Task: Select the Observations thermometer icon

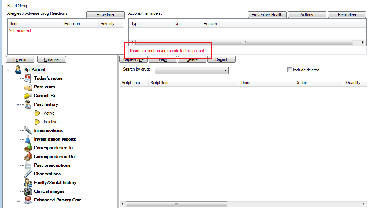Action: coord(28,174)
